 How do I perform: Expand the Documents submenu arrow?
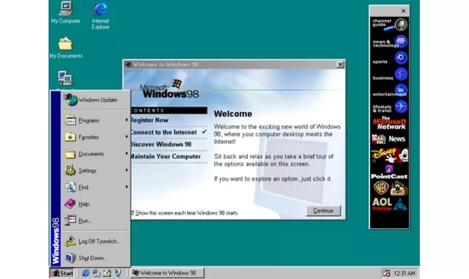coord(127,153)
